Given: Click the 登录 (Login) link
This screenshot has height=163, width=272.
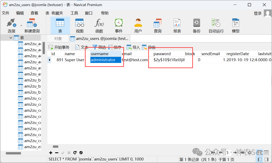Looking at the screenshot, I should [x=258, y=13].
